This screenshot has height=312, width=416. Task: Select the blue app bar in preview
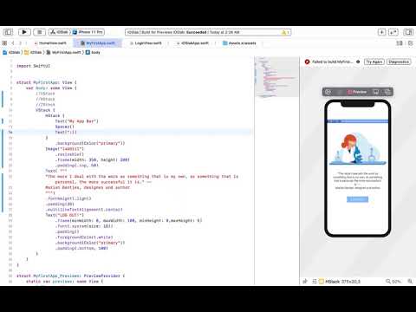click(x=357, y=121)
